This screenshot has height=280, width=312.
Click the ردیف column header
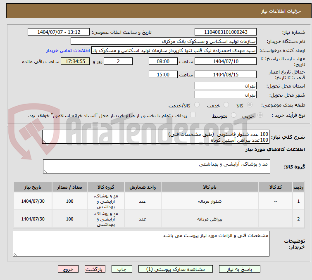click(298, 187)
